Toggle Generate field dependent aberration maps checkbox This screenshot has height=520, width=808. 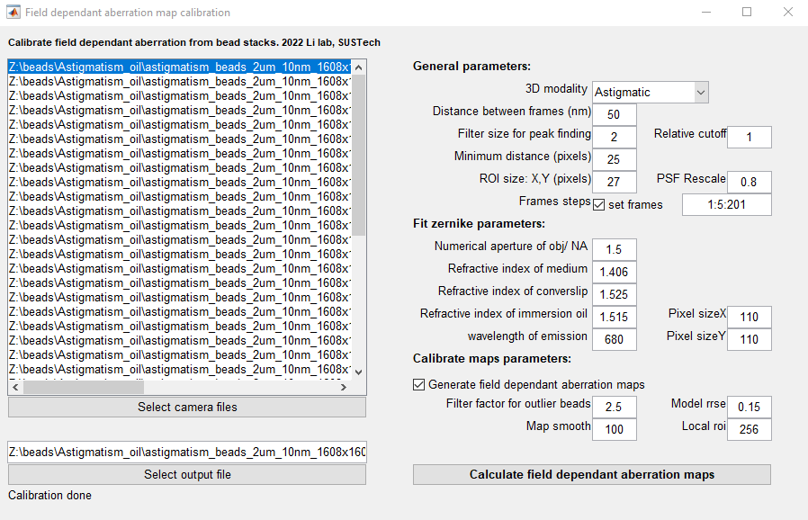tap(419, 384)
